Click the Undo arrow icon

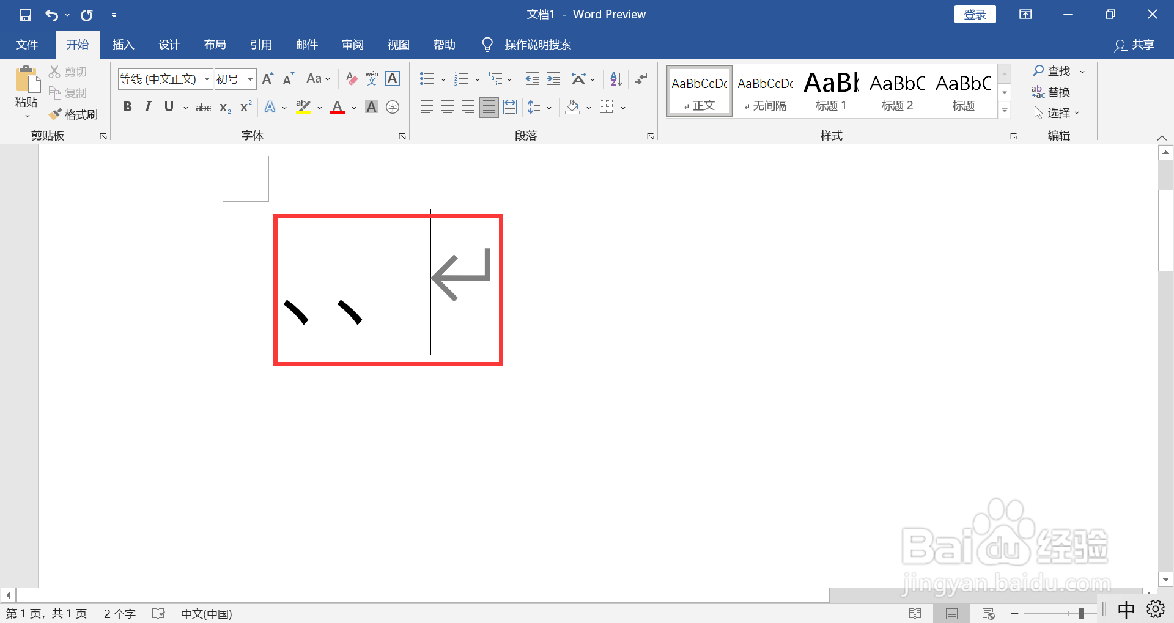point(51,15)
